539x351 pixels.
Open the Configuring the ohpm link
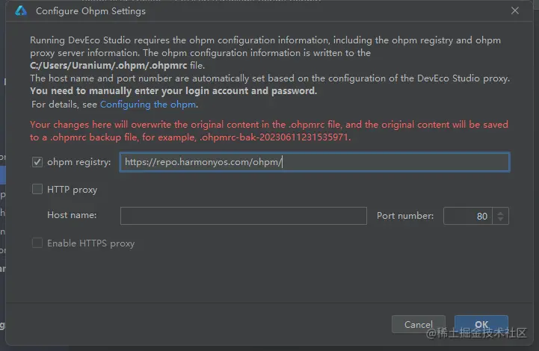click(x=148, y=105)
